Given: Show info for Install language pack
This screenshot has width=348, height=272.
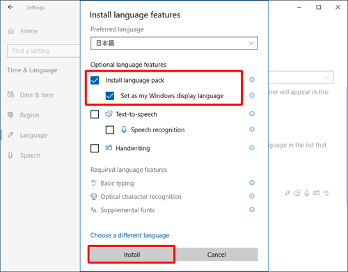Looking at the screenshot, I should pos(252,80).
